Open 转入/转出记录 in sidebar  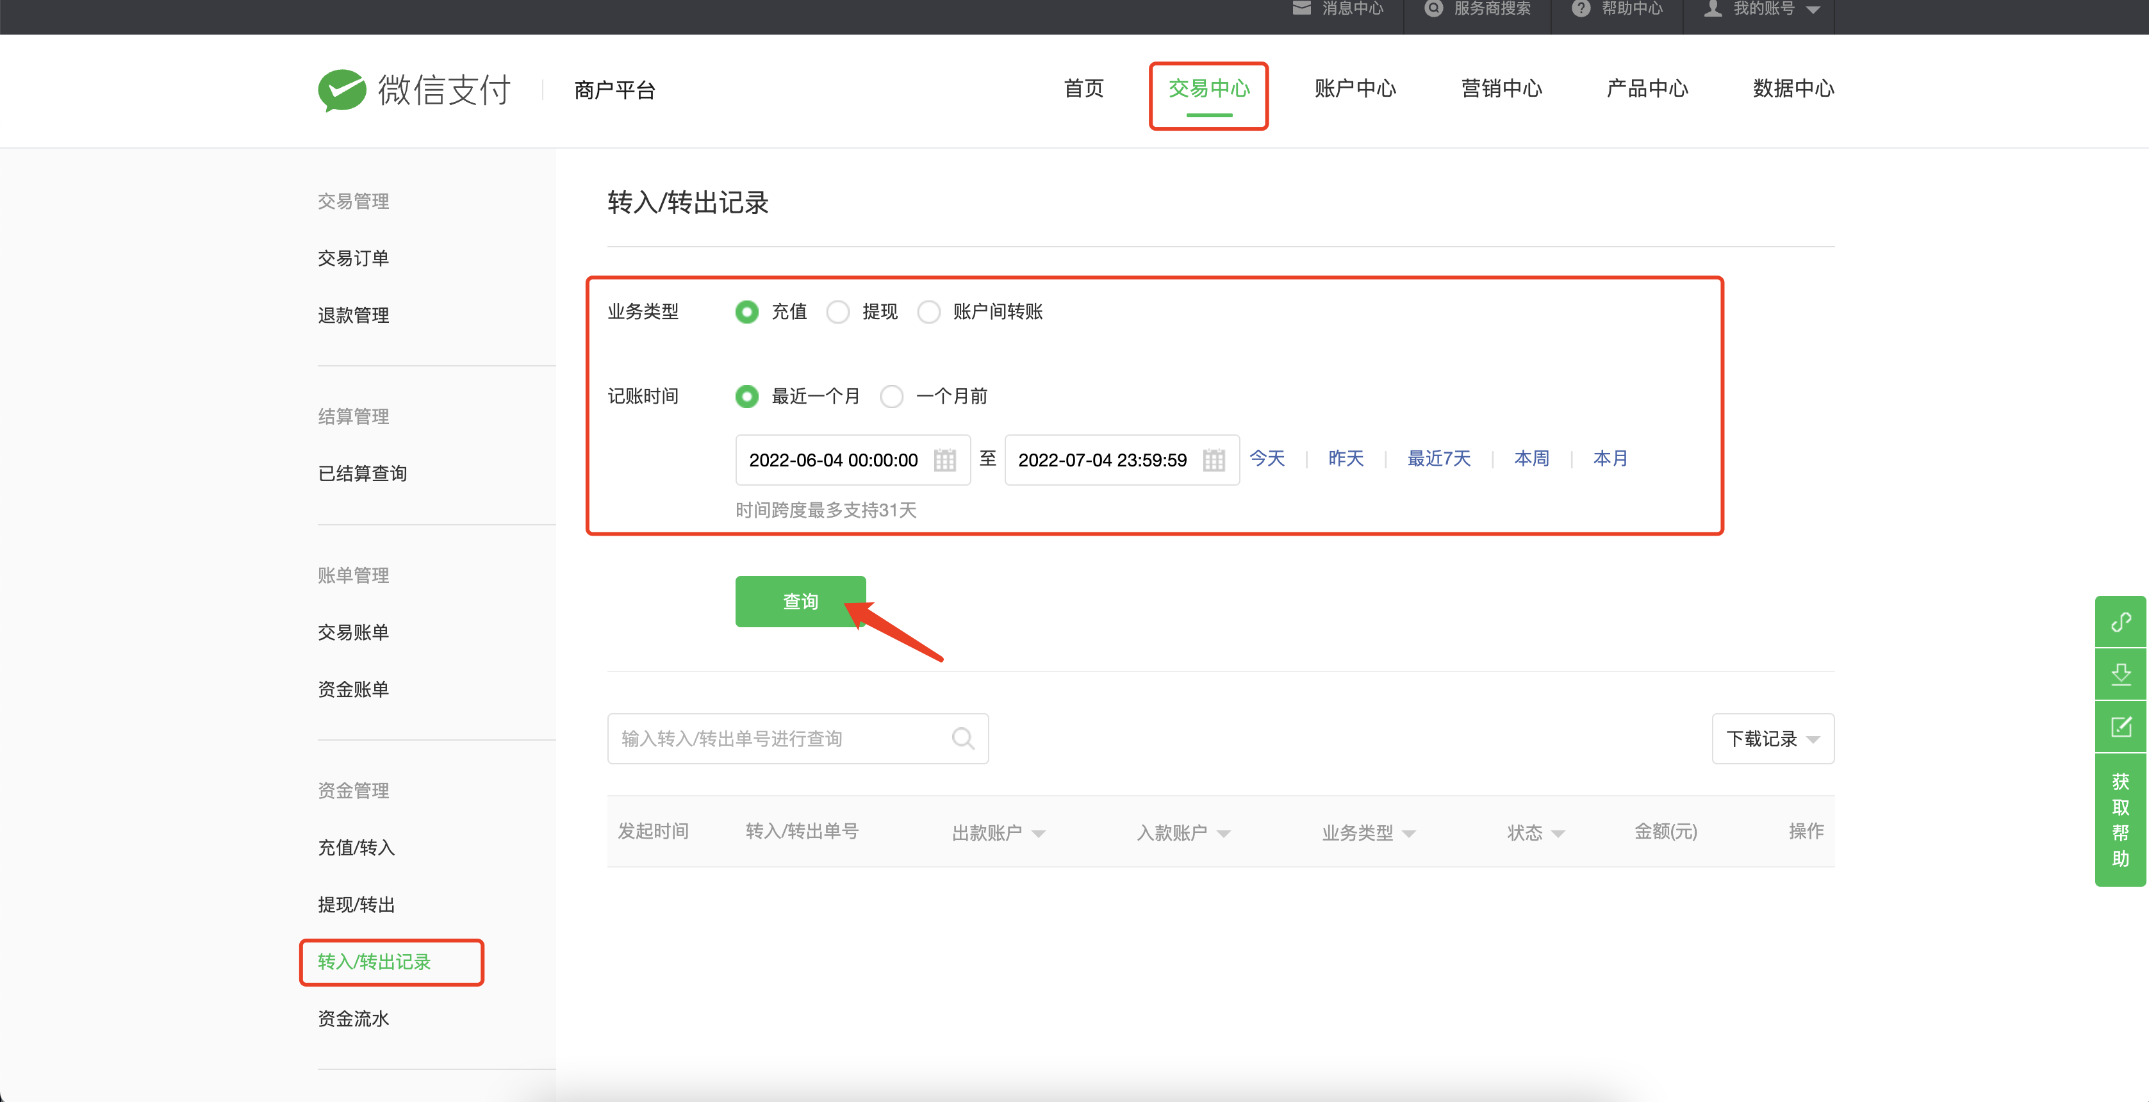(374, 962)
